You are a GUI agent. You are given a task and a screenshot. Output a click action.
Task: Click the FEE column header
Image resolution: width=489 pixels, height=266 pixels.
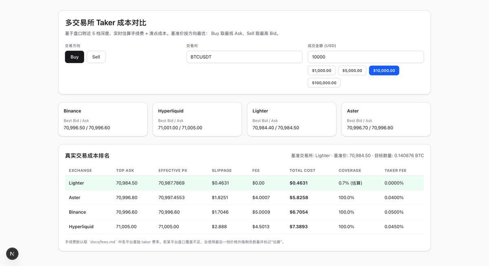[x=256, y=170]
